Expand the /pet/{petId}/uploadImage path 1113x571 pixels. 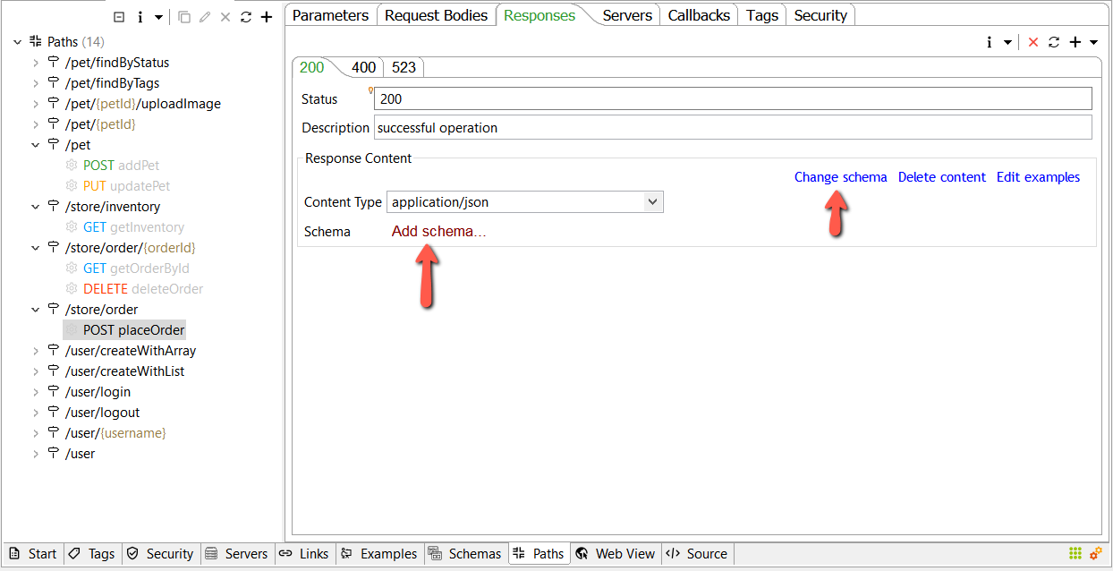tap(36, 104)
